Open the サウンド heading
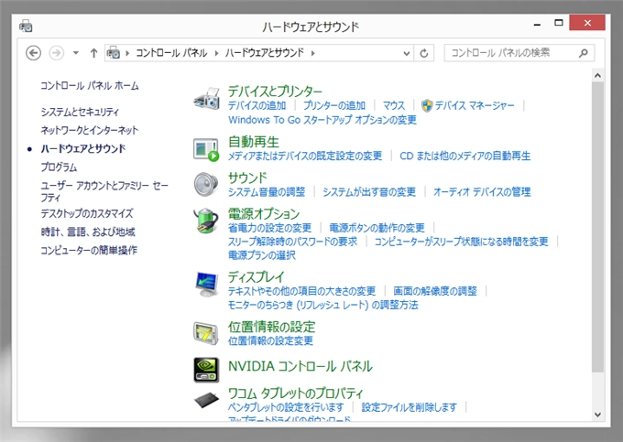623x442 pixels. (x=247, y=178)
